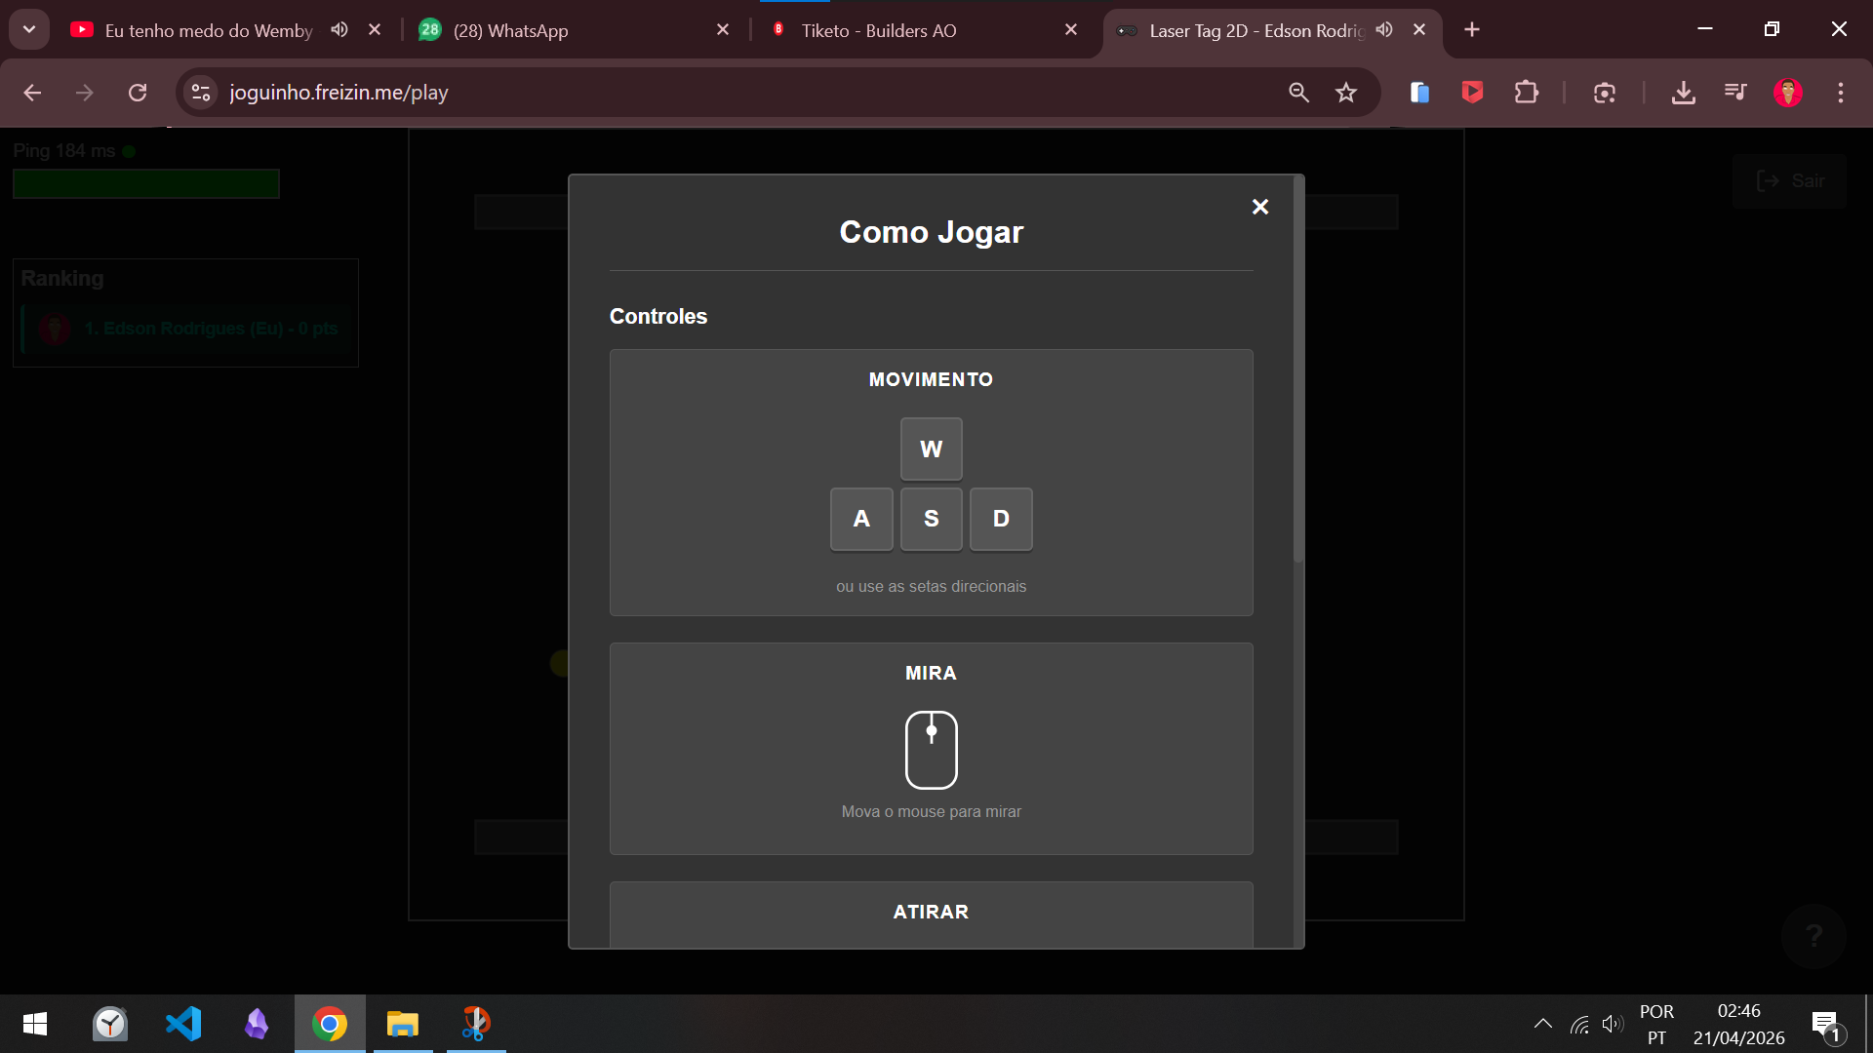
Task: Bookmark this page with the star icon
Action: coord(1346,93)
